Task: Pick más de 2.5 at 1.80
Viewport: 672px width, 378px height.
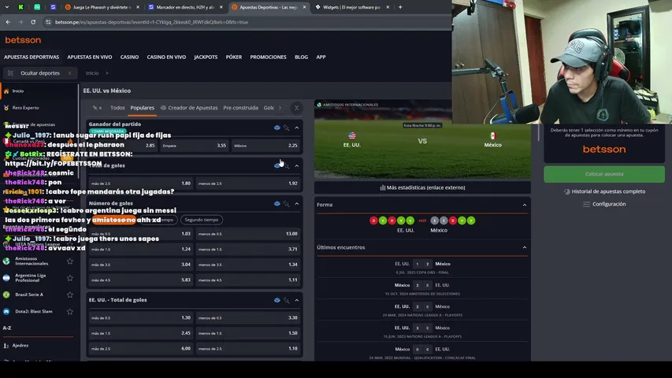Action: [141, 183]
